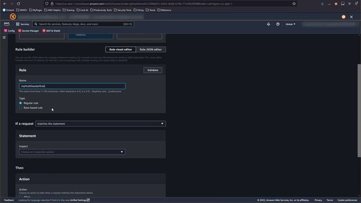Click the double-chevron overflow extensions icon
This screenshot has width=361, height=203.
(x=350, y=4)
